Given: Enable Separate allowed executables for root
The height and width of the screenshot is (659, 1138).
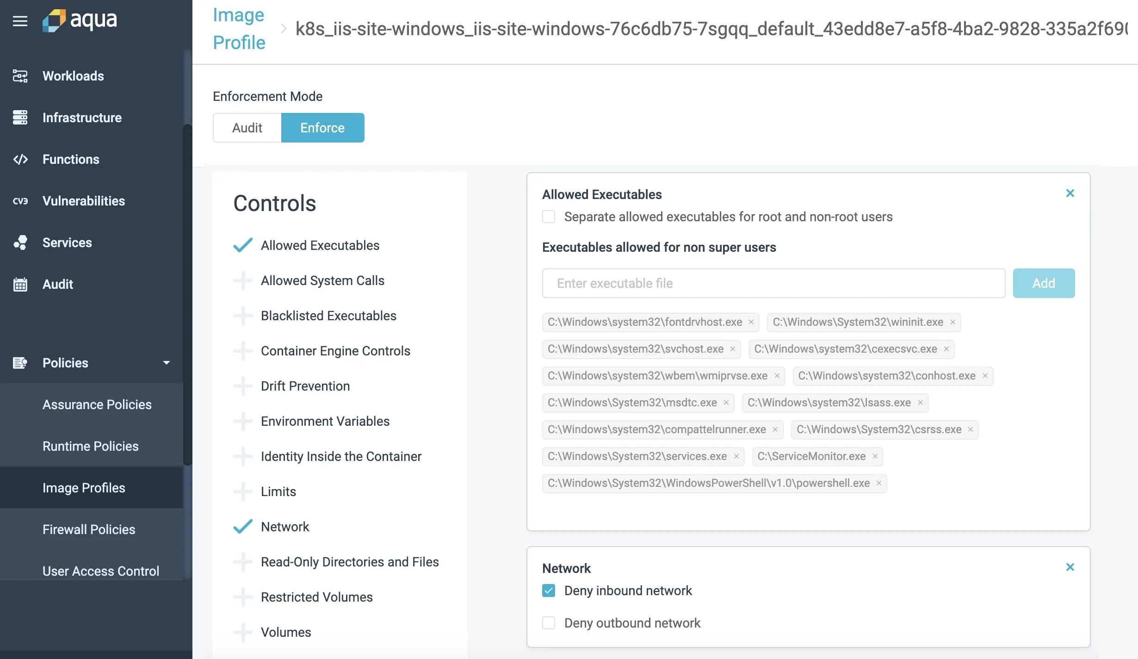Looking at the screenshot, I should pyautogui.click(x=549, y=217).
